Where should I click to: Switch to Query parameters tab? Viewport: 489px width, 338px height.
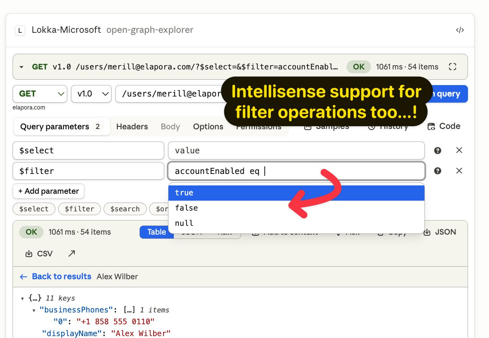(62, 127)
